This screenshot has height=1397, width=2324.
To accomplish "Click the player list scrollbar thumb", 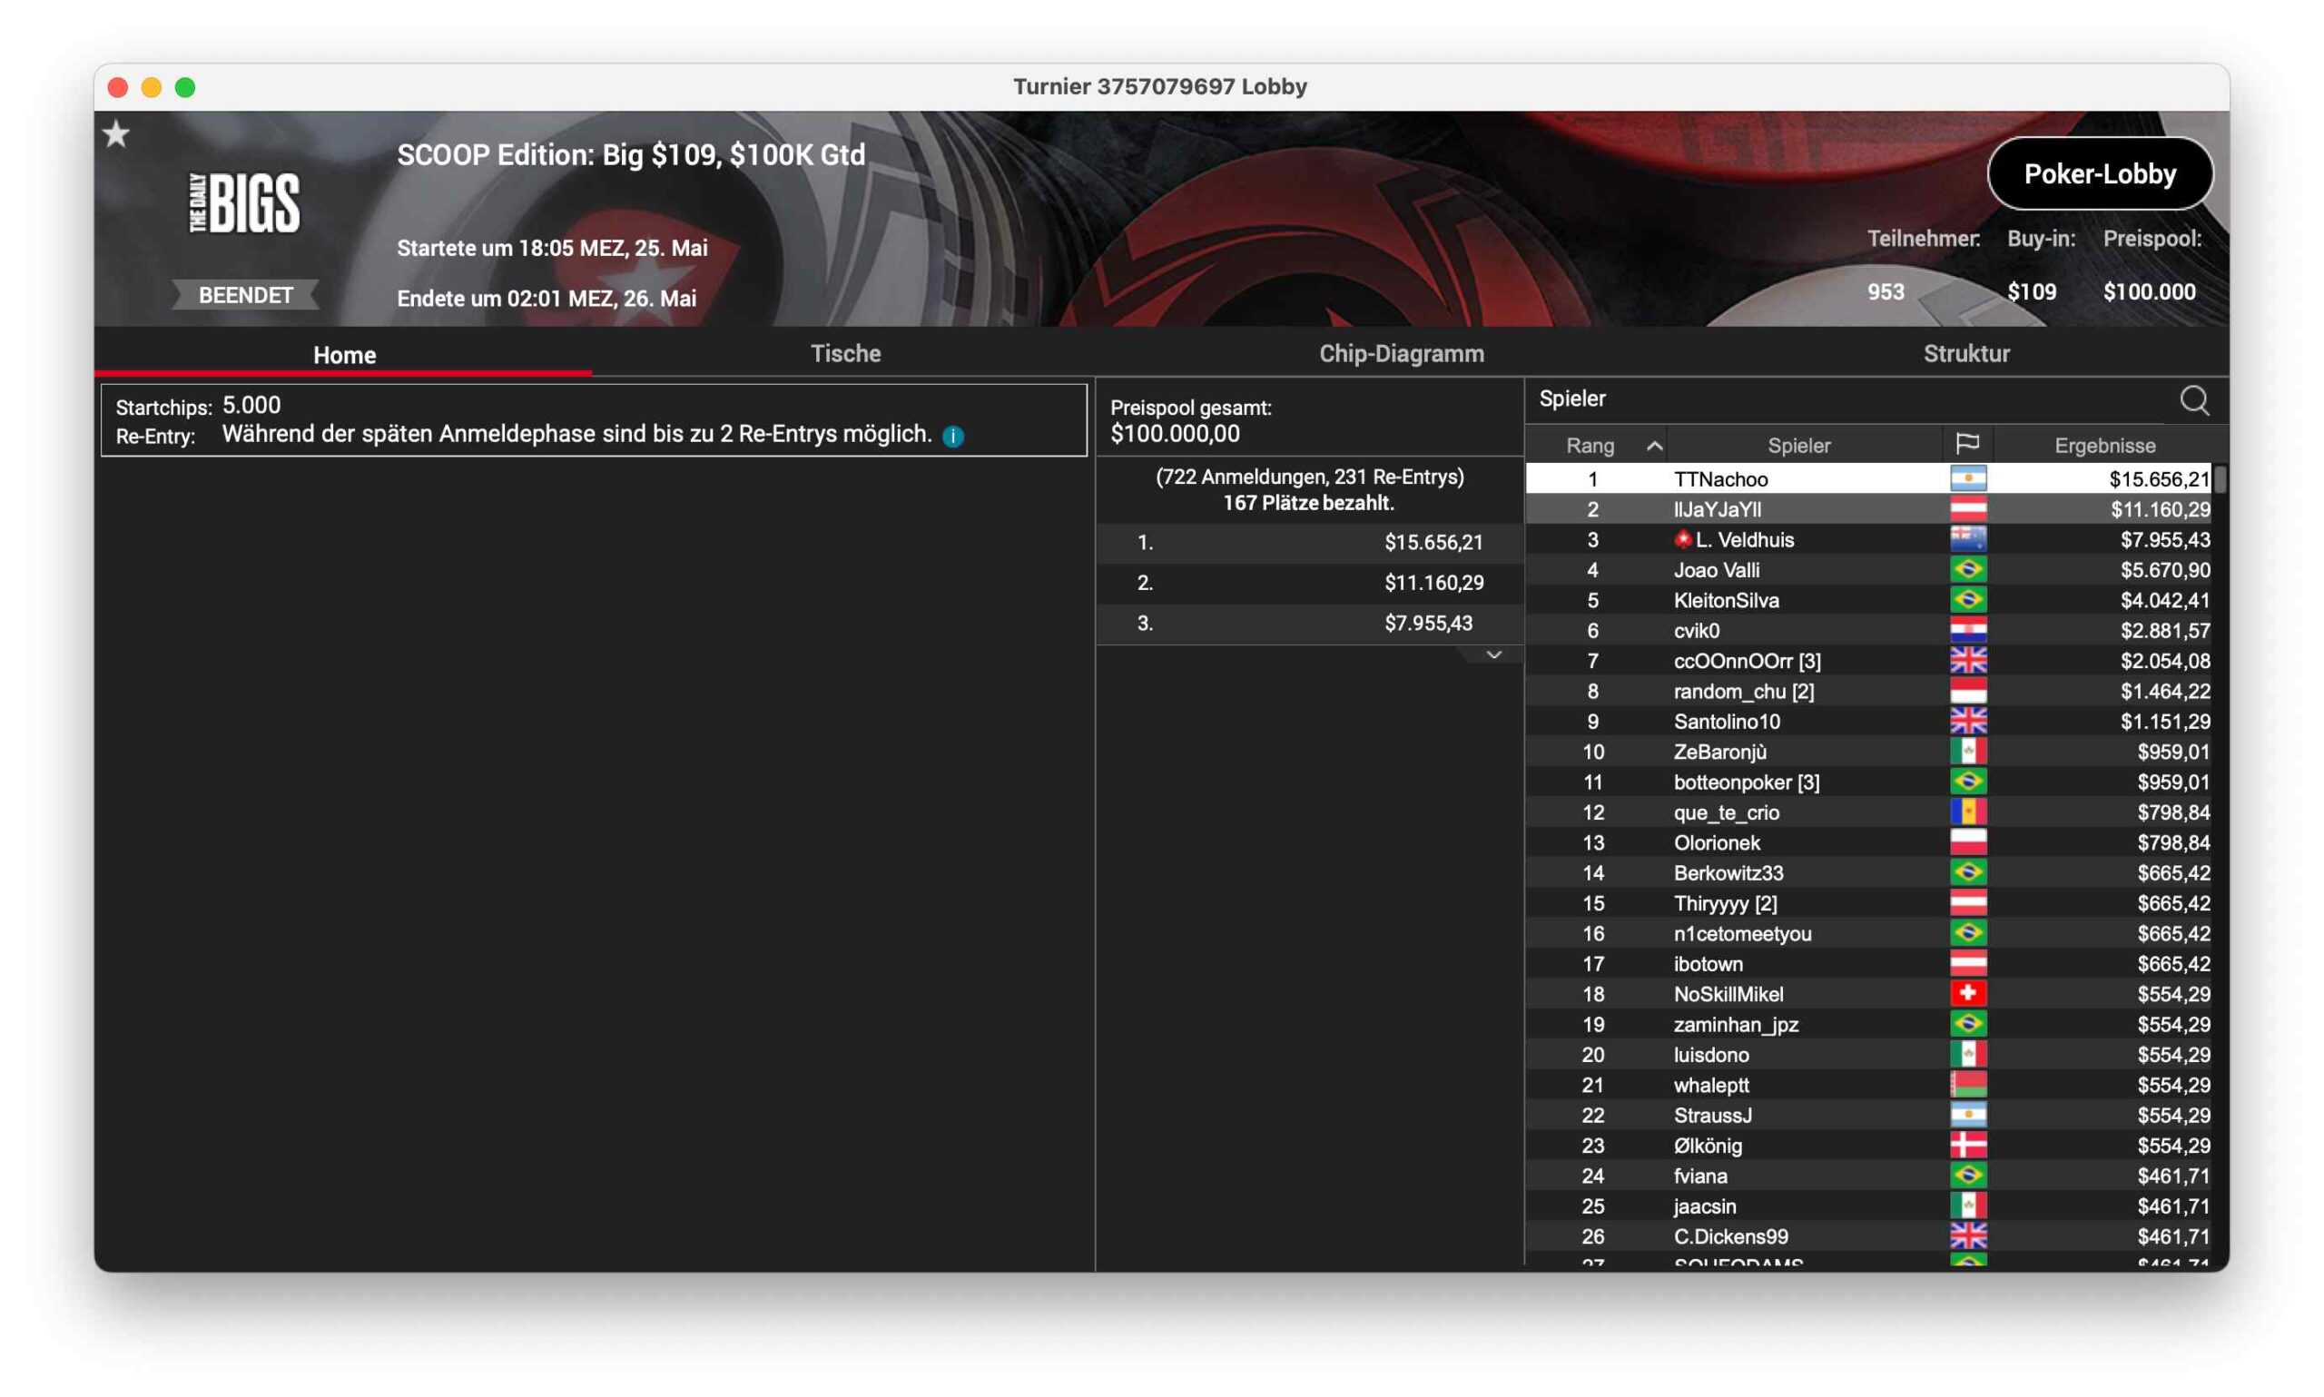I will coord(2220,478).
